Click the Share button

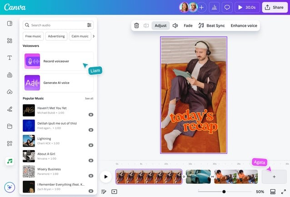pos(274,7)
